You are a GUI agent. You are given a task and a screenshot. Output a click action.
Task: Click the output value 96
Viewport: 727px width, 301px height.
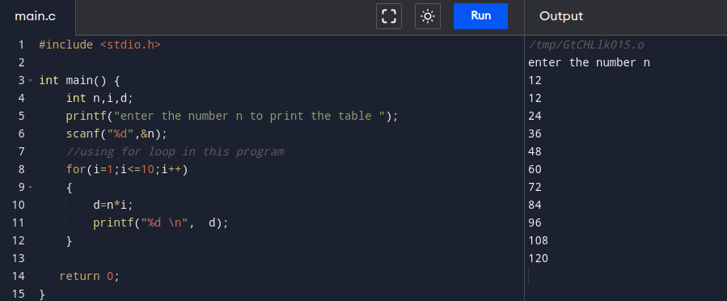535,223
